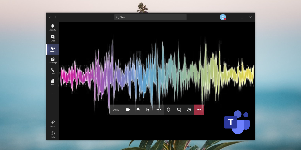Open the Meetings calendar
Image resolution: width=301 pixels, height=150 pixels.
[53, 60]
